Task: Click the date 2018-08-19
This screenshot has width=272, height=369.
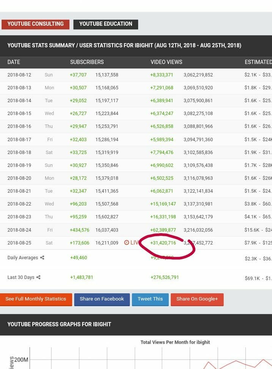Action: (x=19, y=165)
